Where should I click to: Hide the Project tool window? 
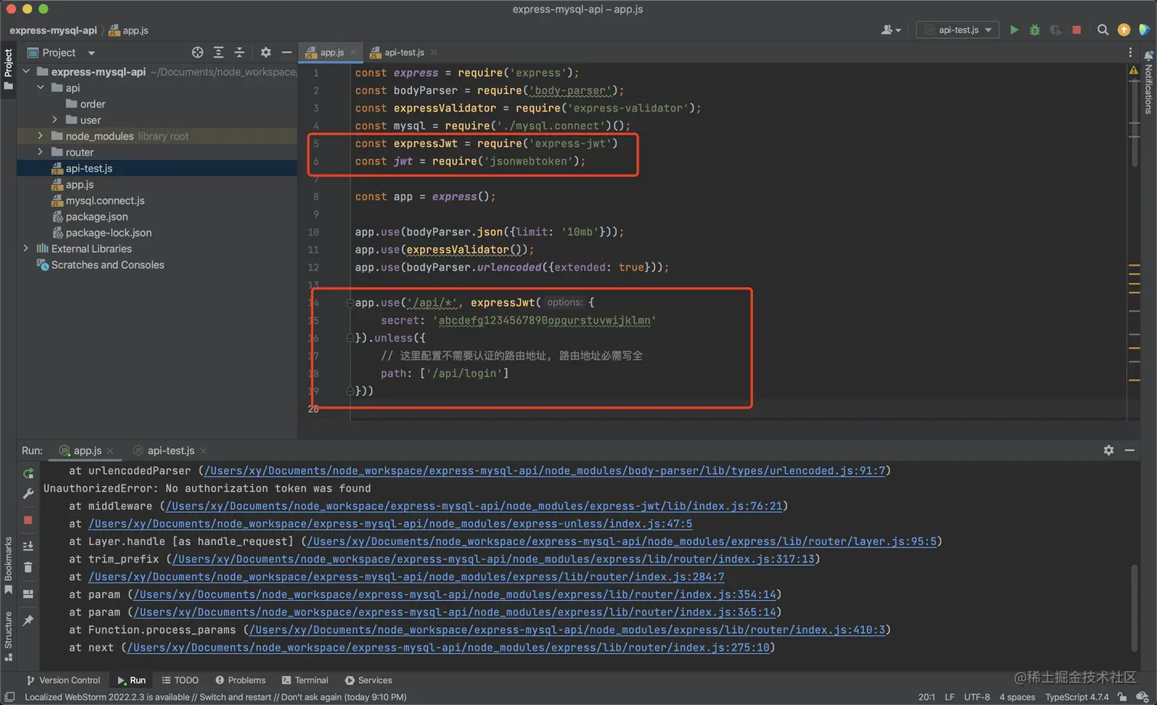[x=286, y=52]
